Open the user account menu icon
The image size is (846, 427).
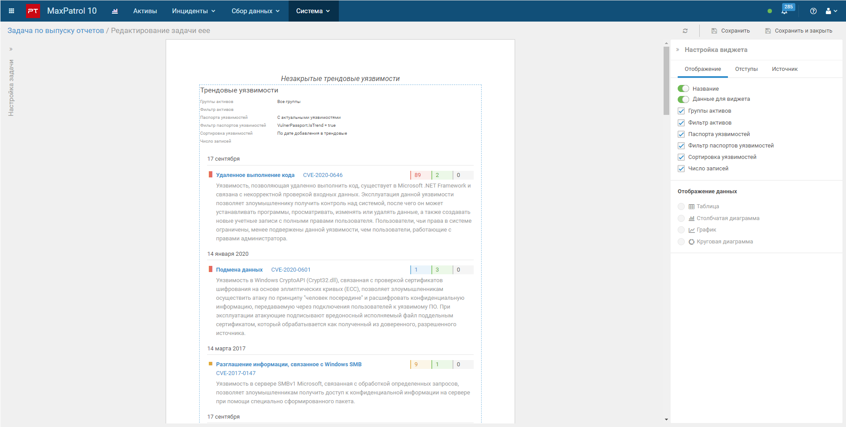(831, 11)
